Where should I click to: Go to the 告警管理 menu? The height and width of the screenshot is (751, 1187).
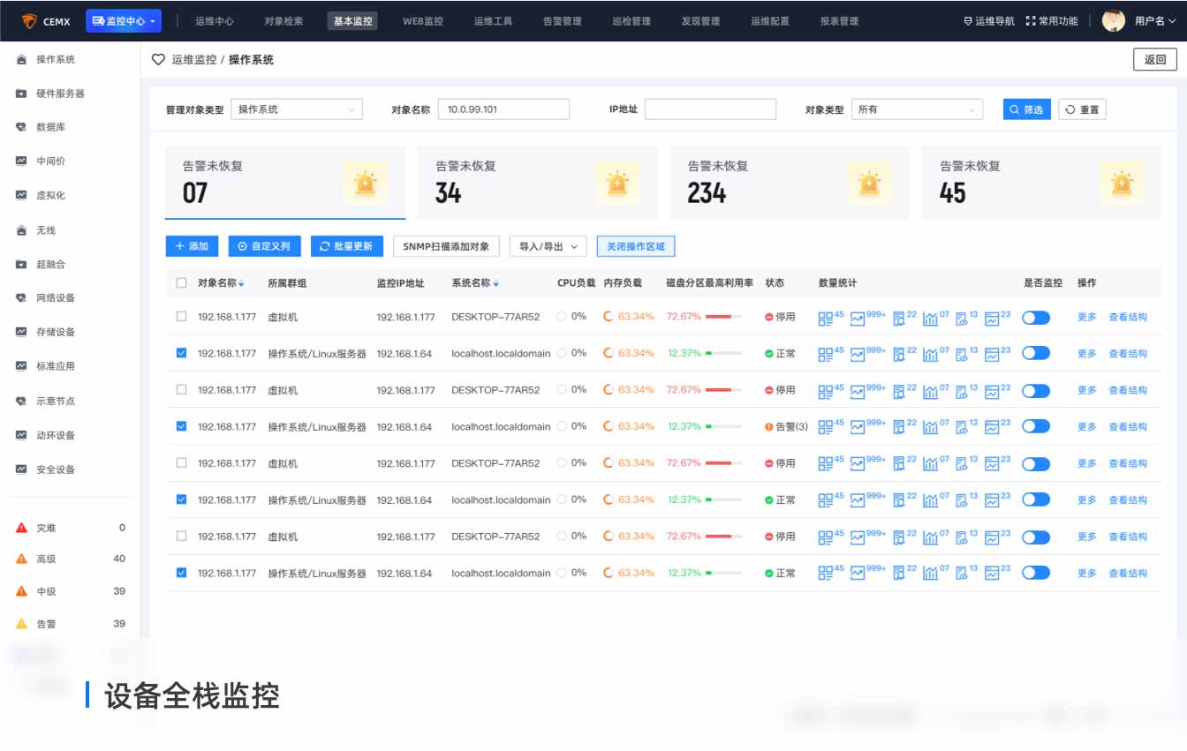coord(562,21)
